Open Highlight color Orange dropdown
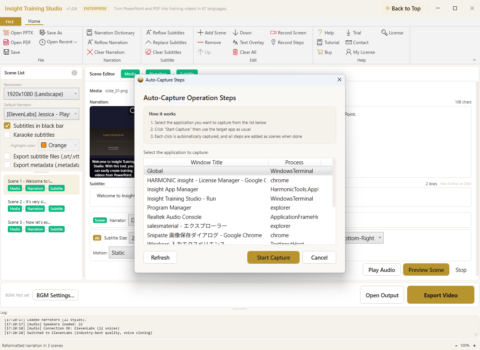 [59, 145]
